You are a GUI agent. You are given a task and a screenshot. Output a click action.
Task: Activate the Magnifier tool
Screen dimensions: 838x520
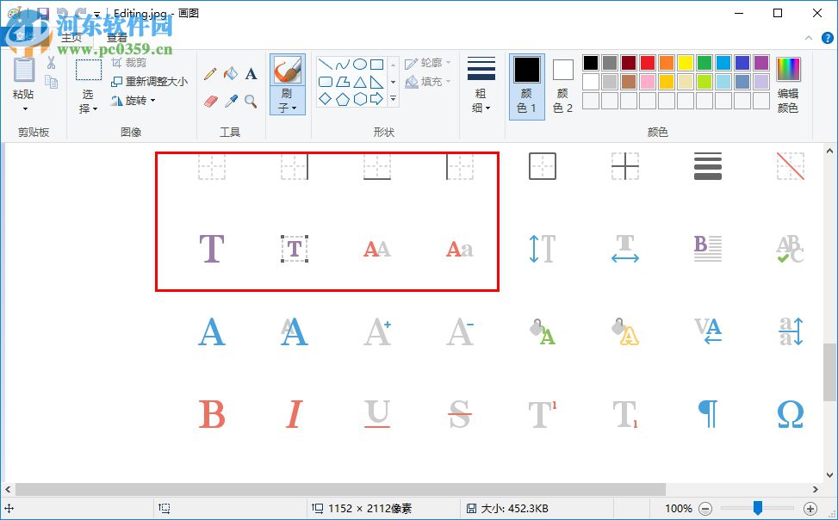click(x=249, y=101)
